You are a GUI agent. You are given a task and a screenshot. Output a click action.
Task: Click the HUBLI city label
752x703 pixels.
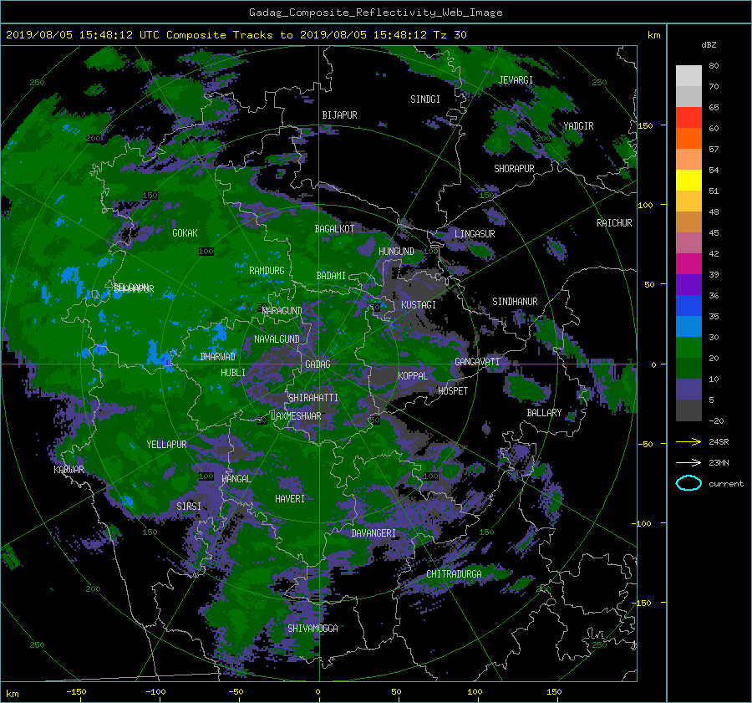click(232, 373)
